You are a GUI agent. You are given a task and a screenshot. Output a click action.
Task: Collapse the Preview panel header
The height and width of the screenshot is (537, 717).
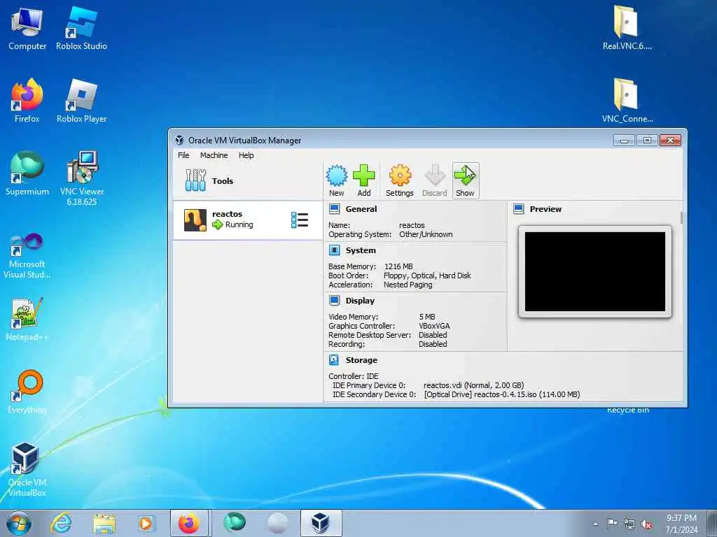pyautogui.click(x=545, y=209)
